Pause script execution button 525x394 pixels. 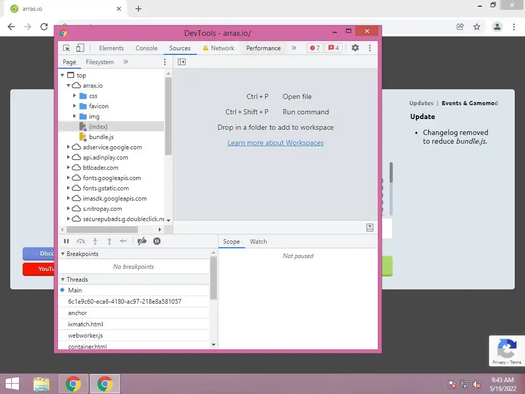(x=66, y=241)
